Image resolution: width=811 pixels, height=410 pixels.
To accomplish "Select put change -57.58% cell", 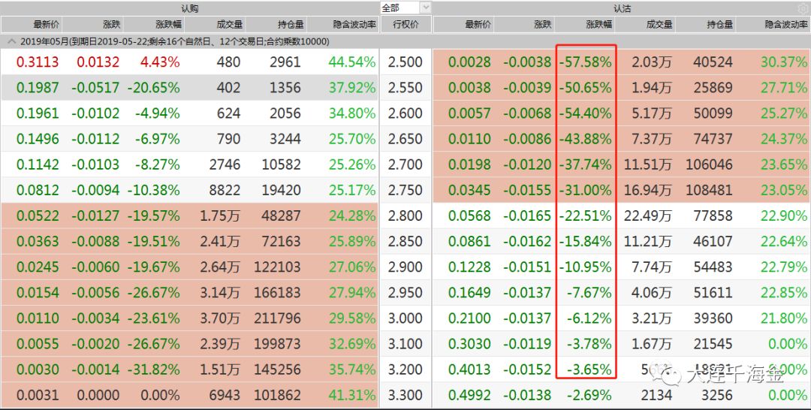I will tap(585, 62).
